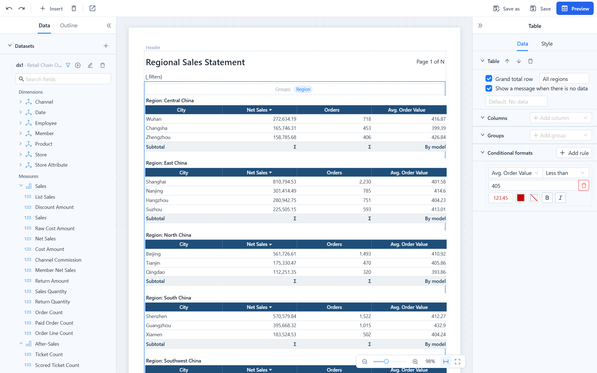Viewport: 597px width, 373px height.
Task: Add a conditional format rule
Action: (574, 153)
